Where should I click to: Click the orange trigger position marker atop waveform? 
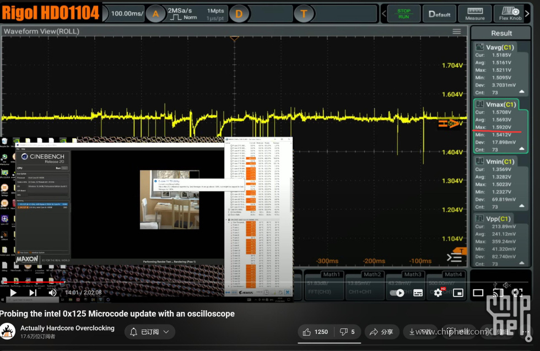point(234,39)
